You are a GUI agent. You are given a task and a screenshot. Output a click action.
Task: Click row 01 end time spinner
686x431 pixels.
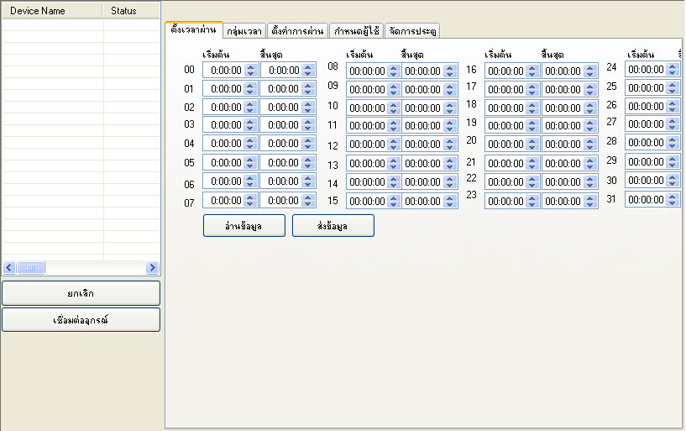(x=308, y=89)
